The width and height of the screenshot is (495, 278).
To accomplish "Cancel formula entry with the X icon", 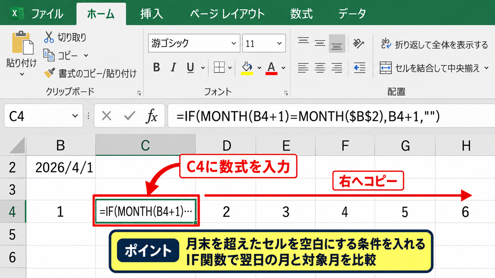I will click(x=107, y=116).
